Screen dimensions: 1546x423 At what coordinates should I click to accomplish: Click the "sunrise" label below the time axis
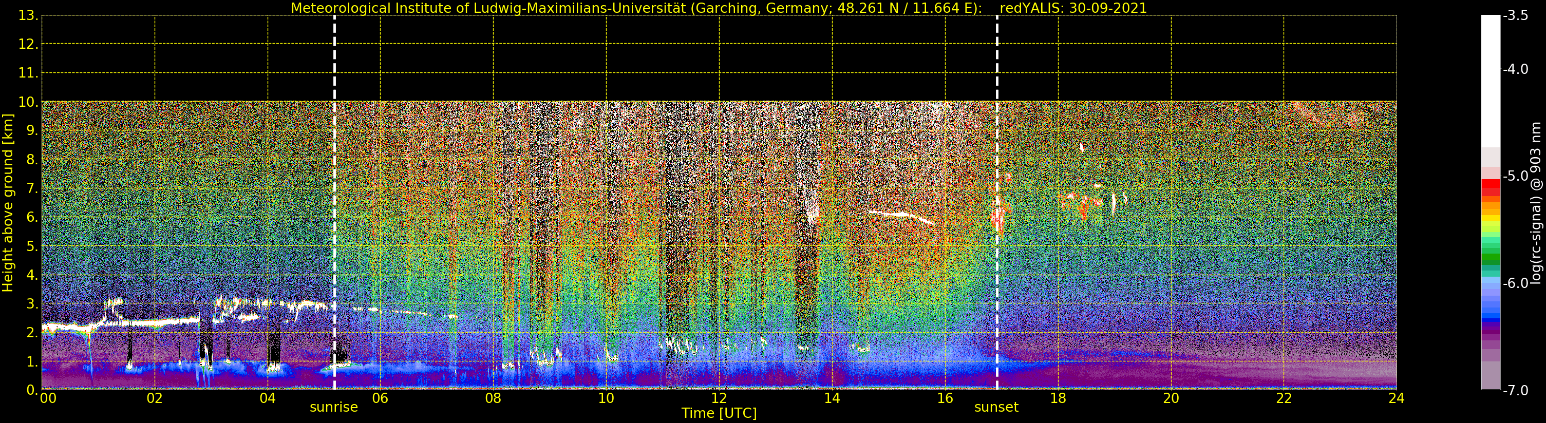tap(334, 408)
